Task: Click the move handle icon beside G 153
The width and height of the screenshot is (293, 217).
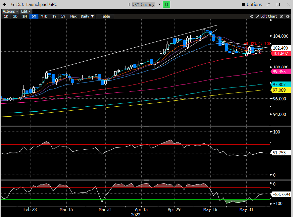Action: (4, 4)
